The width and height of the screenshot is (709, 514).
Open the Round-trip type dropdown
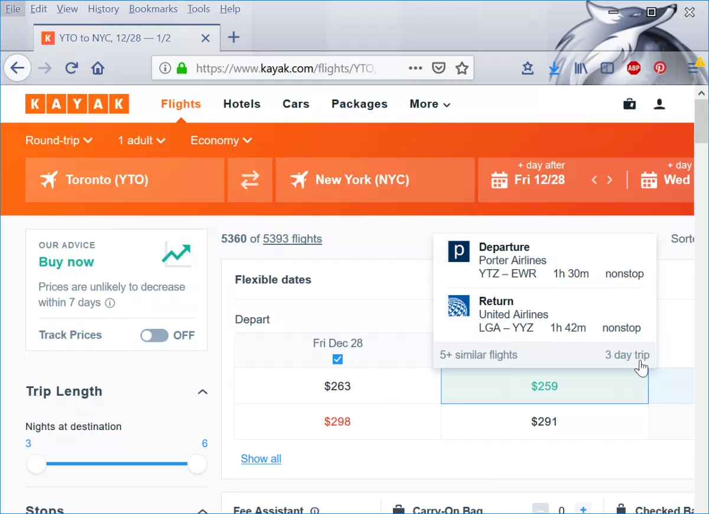(x=59, y=140)
